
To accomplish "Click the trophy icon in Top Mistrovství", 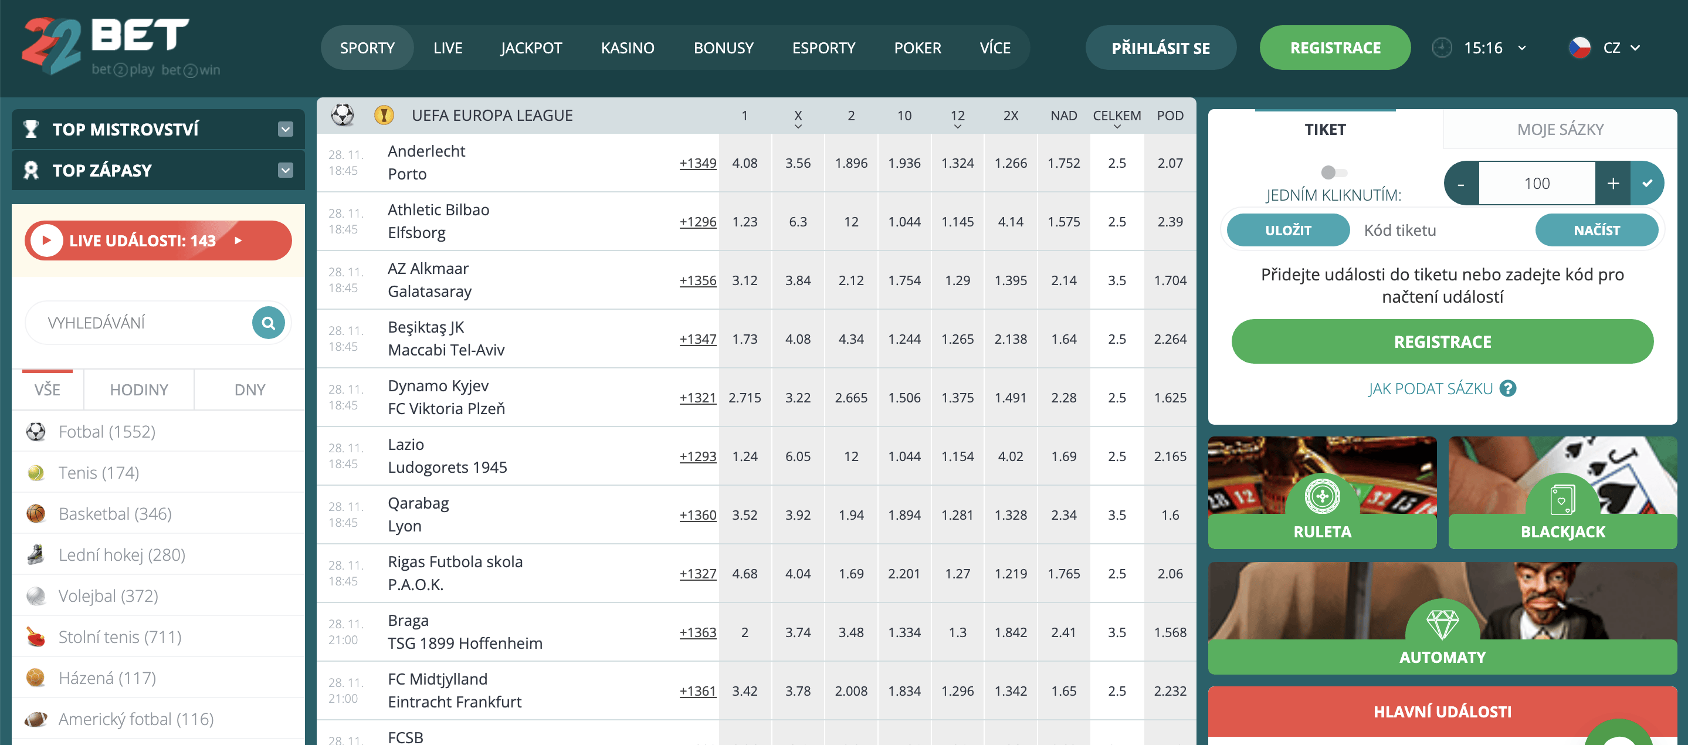I will click(31, 129).
